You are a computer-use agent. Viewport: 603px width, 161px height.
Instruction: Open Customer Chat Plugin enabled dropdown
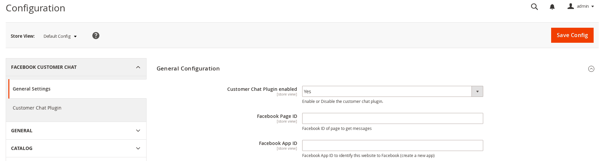pos(393,92)
